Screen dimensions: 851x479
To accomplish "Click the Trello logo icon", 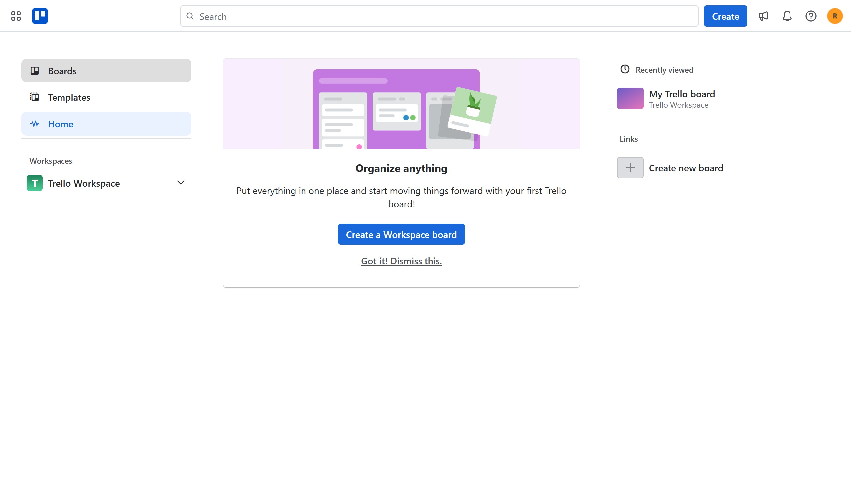I will 40,16.
